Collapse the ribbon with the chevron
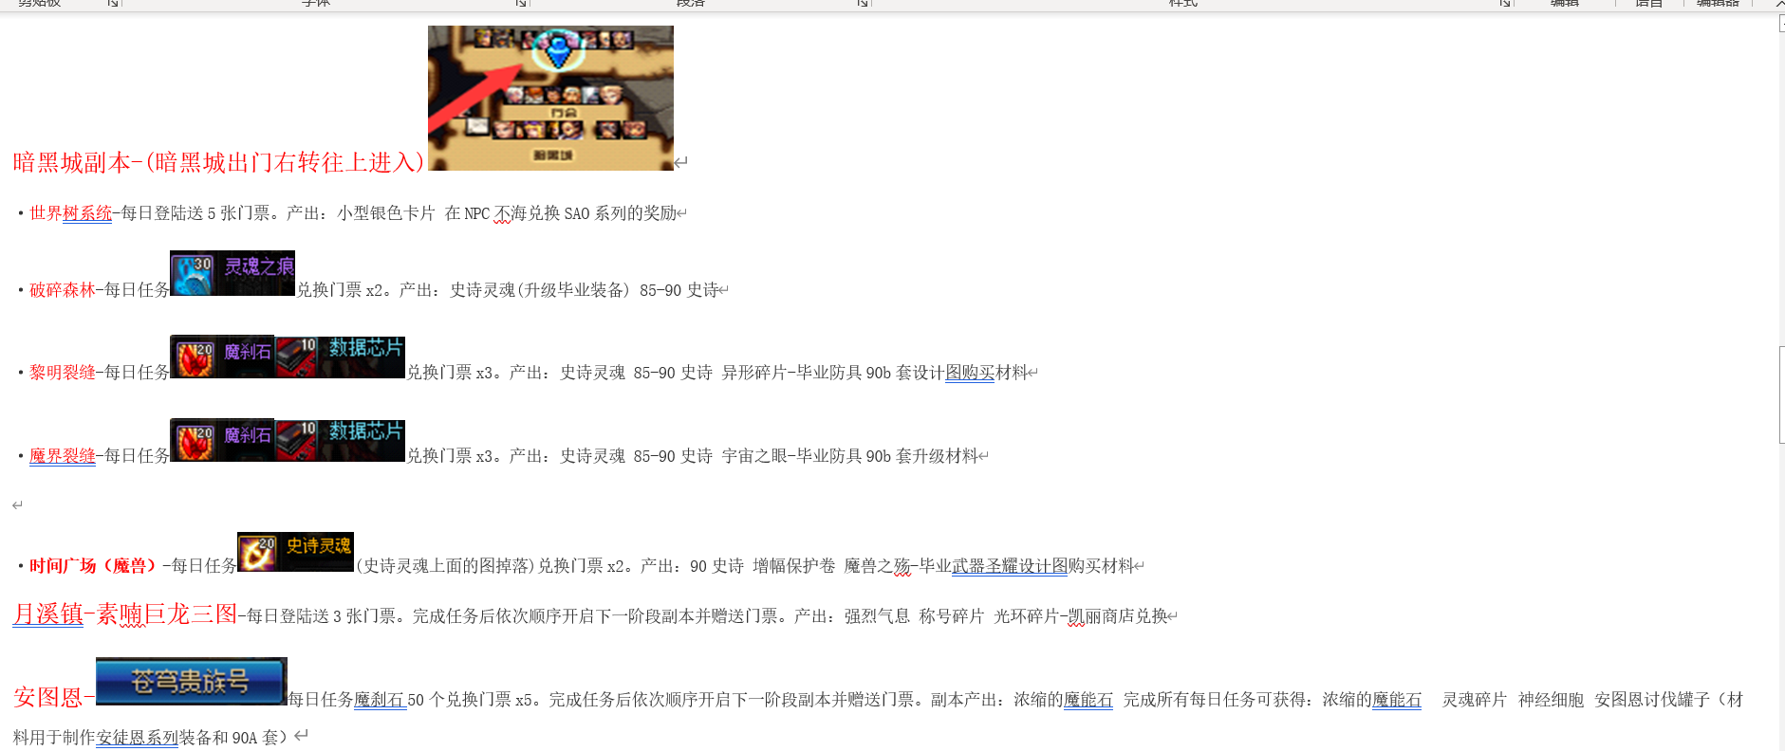This screenshot has height=751, width=1785. coord(1779,4)
